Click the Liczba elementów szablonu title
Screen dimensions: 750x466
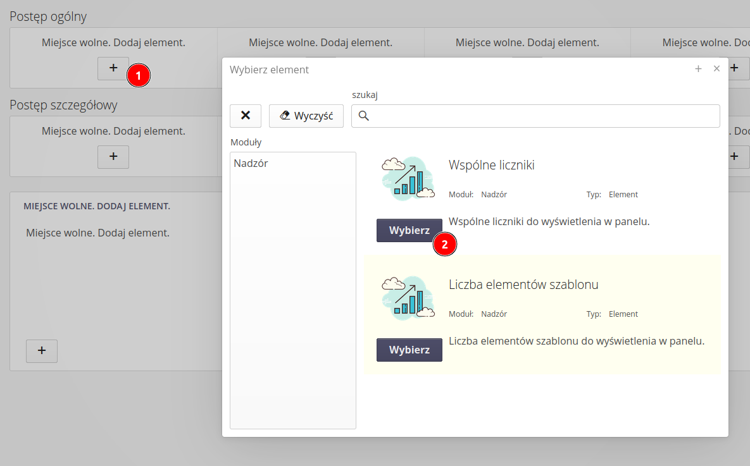coord(523,285)
